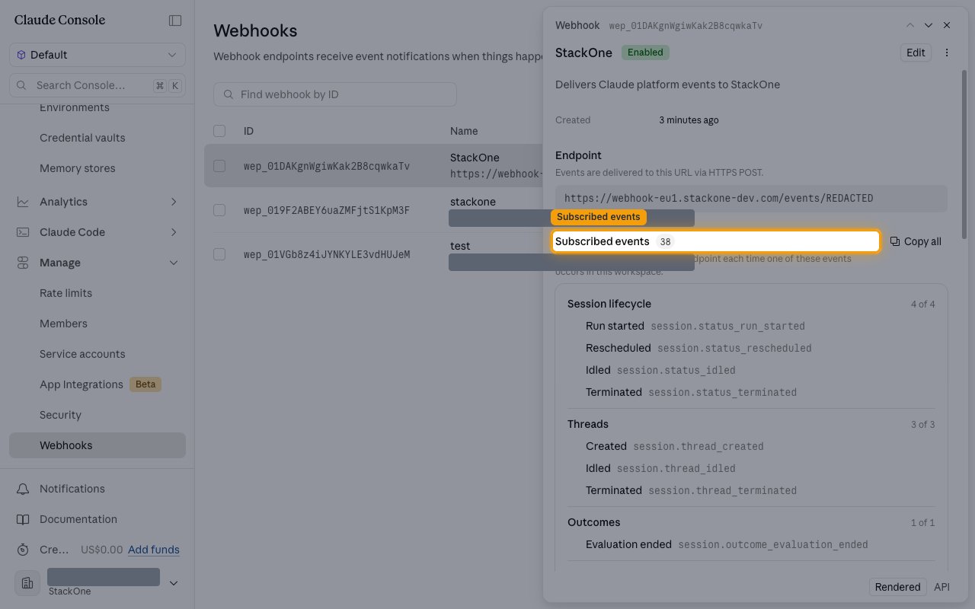Click the Find webhook by ID field
The image size is (975, 609).
click(x=335, y=94)
